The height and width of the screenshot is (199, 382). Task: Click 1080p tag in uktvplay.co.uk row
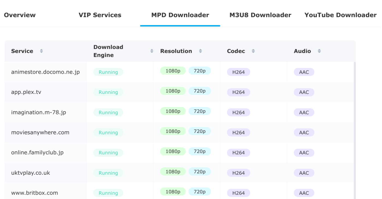[x=173, y=171]
